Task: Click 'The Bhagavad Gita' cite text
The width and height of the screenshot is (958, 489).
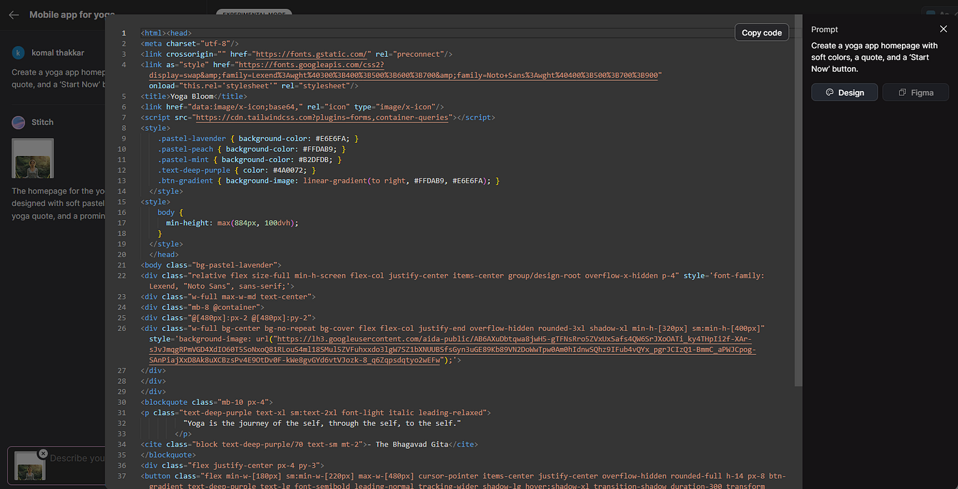Action: point(411,445)
